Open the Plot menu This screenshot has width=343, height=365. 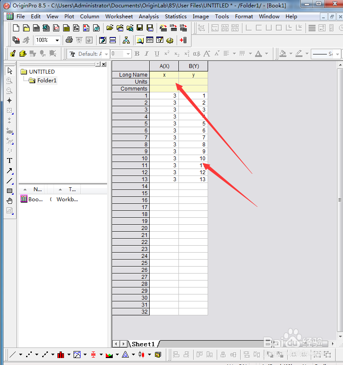click(x=69, y=17)
